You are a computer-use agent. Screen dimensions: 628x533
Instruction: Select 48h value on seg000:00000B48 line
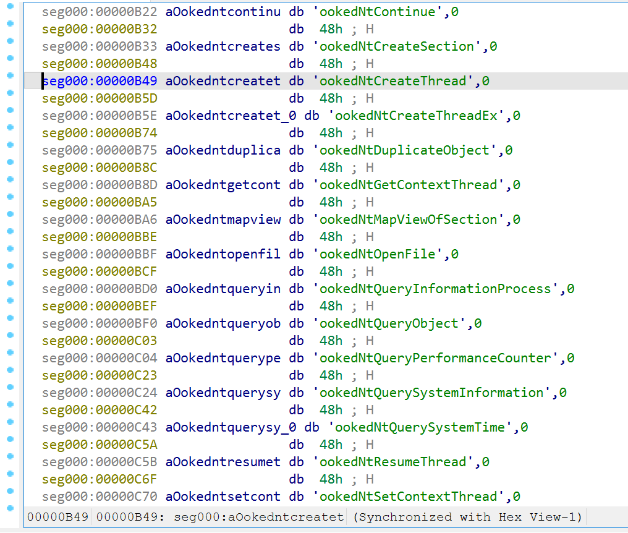(331, 64)
